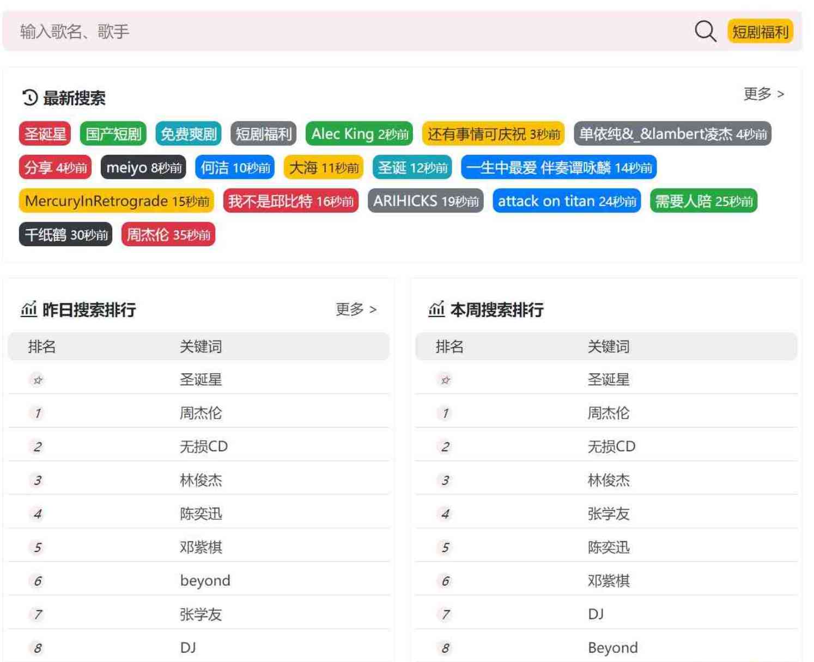814x662 pixels.
Task: Open 林俊杰 in weekly ranking
Action: [609, 480]
